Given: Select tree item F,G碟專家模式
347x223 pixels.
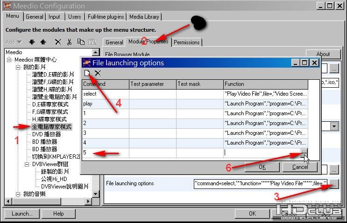Looking at the screenshot, I should coord(50,112).
